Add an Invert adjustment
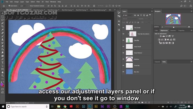 160,43
